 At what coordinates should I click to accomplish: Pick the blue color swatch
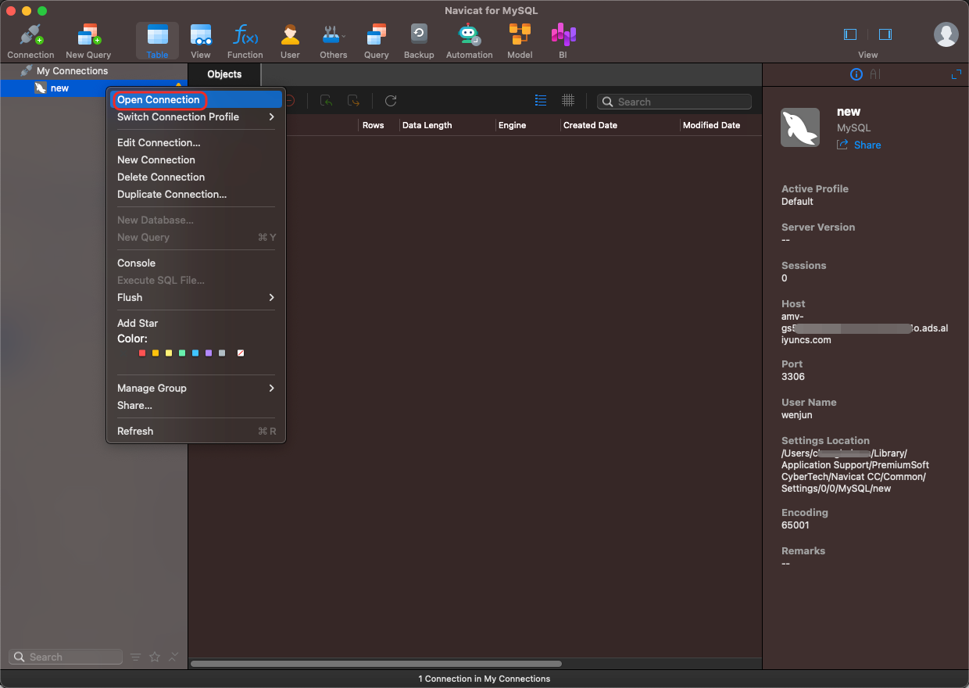[195, 353]
